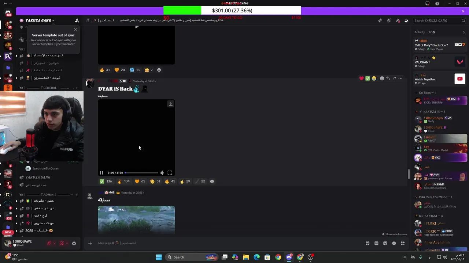Screen dimensions: 469x263
Task: React with green checkmark on hovered message toolbar
Action: 368,78
